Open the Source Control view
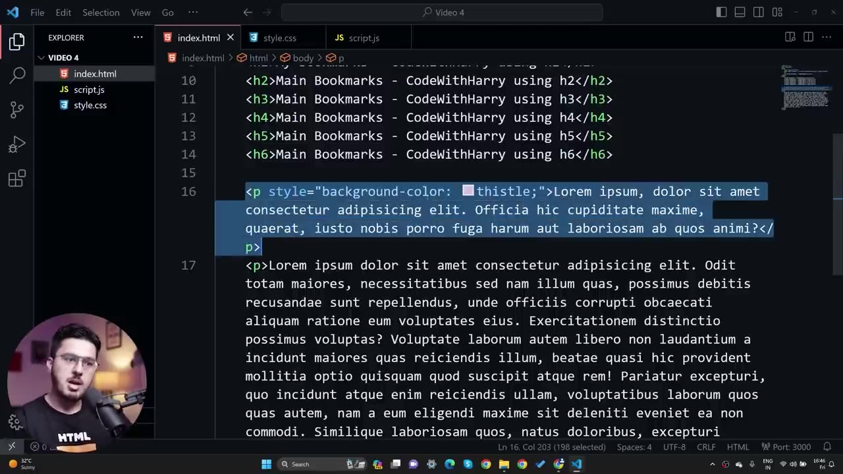Screen dimensions: 843x474 (17, 110)
